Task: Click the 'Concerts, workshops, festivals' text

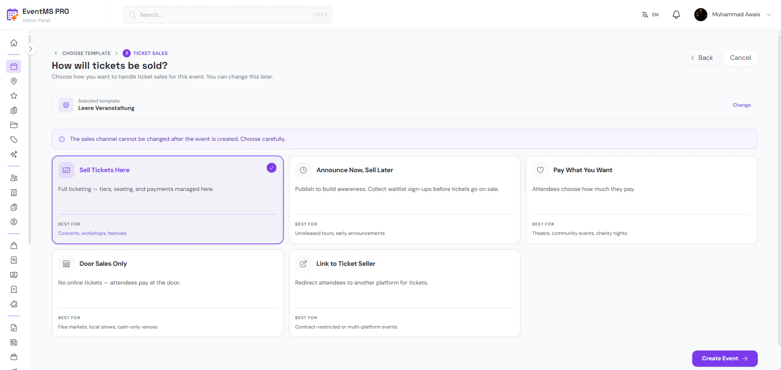Action: pos(92,233)
